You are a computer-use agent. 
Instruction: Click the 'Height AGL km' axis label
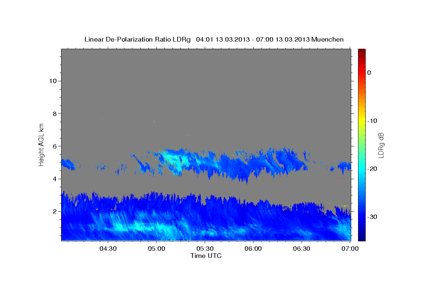click(x=42, y=144)
